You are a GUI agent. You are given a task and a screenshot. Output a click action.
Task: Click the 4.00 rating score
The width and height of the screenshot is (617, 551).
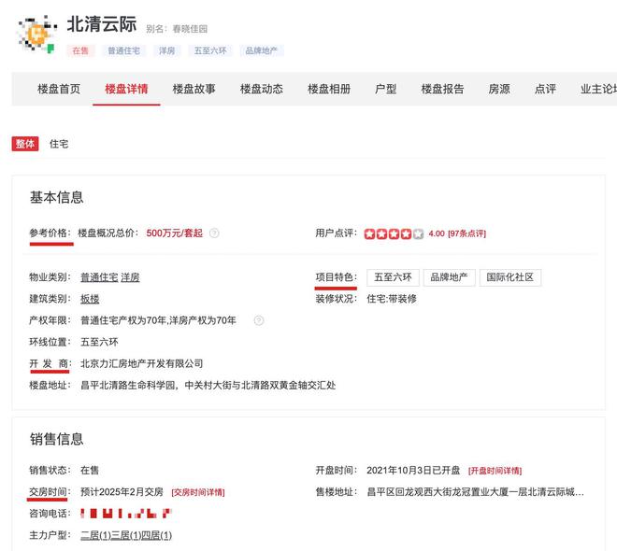pyautogui.click(x=437, y=233)
